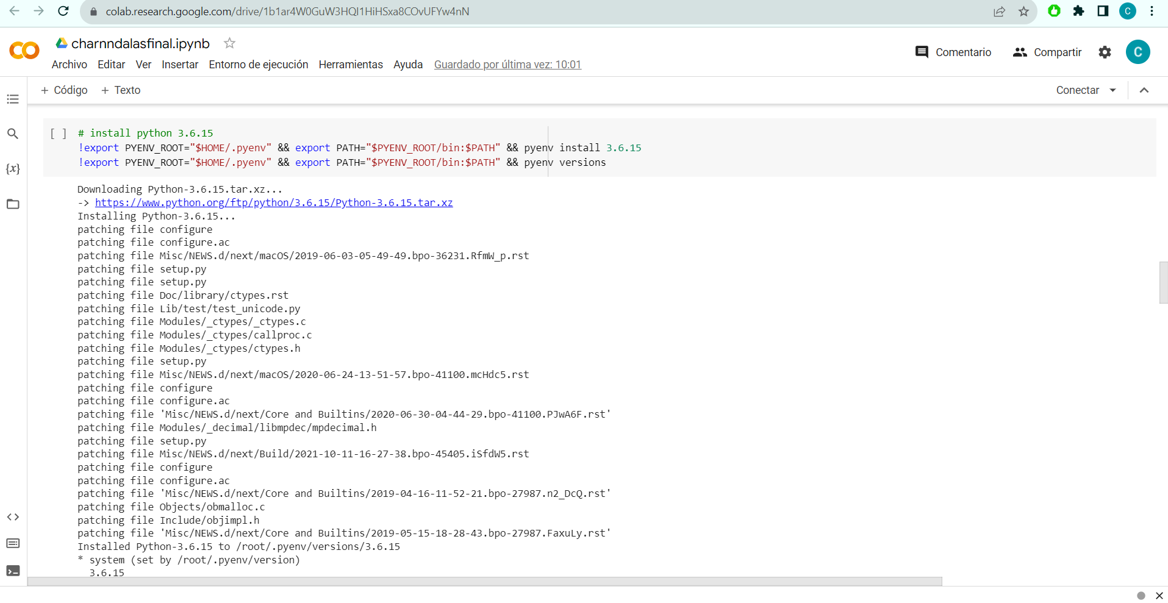Open the Ayuda menu
The width and height of the screenshot is (1168, 603).
point(408,65)
